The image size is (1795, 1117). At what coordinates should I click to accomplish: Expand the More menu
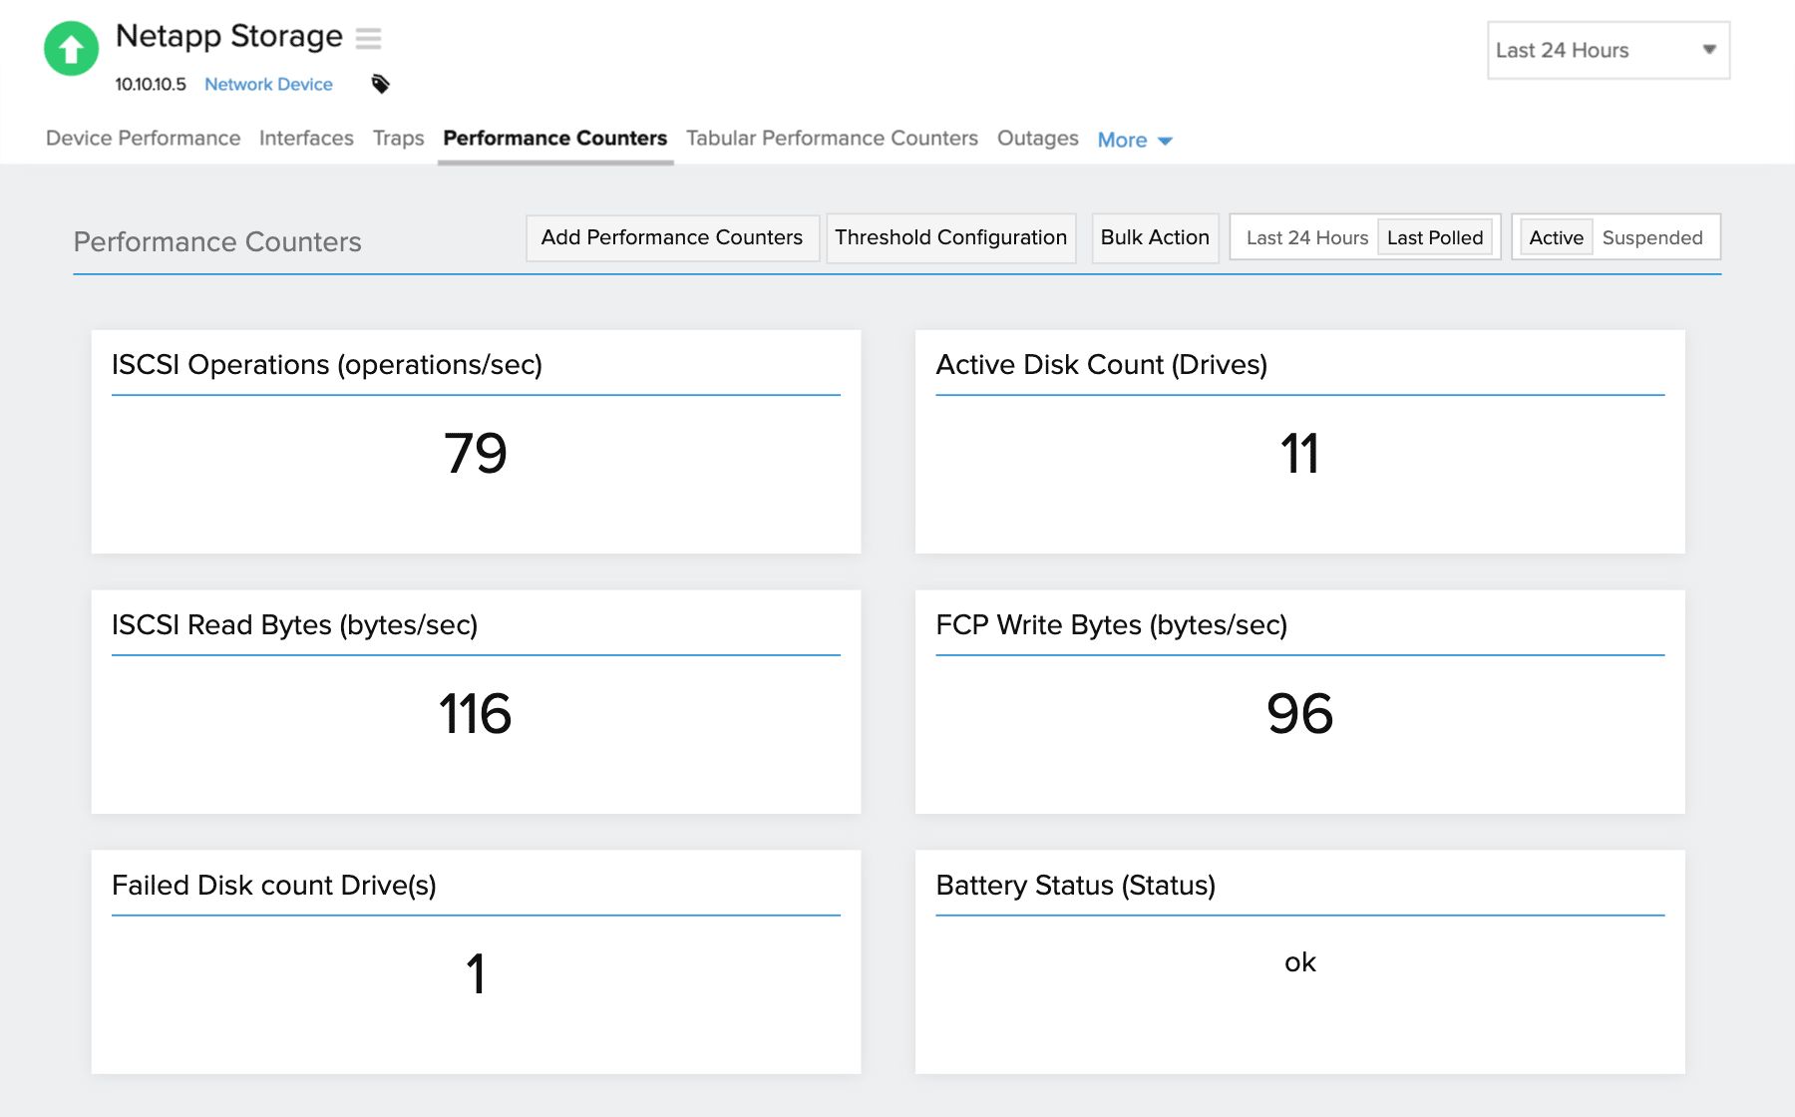1121,140
